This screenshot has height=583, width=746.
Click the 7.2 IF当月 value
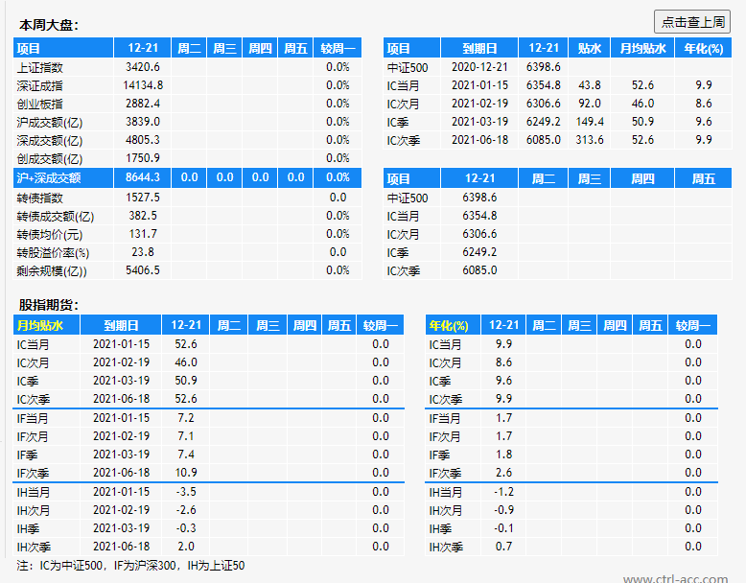click(186, 418)
